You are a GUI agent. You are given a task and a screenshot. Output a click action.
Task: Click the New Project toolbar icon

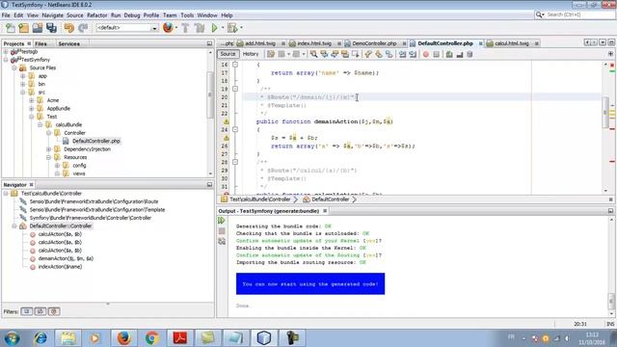pos(23,28)
